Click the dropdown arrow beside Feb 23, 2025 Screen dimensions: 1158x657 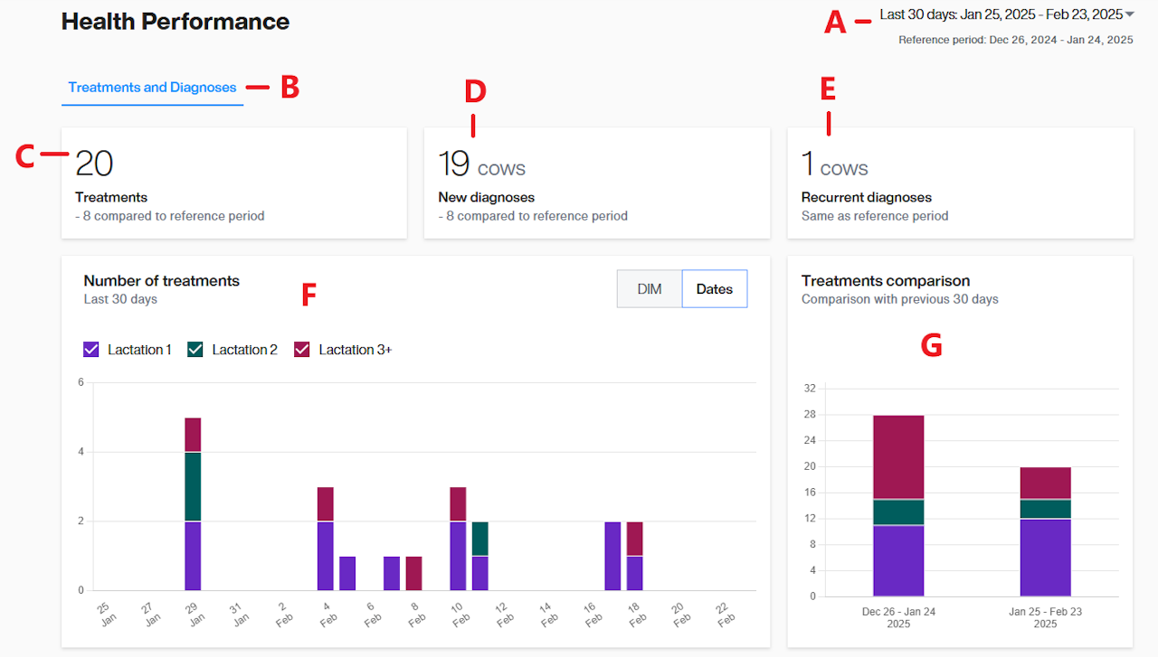coord(1130,14)
